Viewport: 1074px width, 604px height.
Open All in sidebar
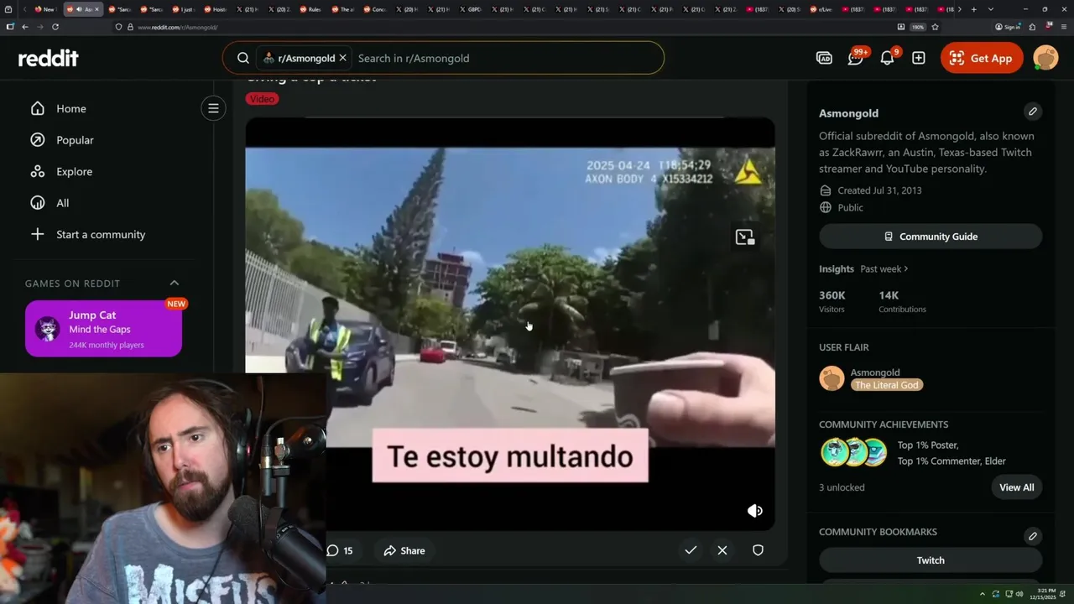[62, 203]
